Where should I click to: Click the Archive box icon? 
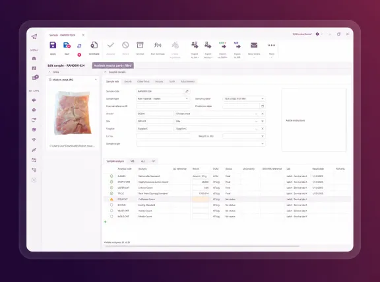click(x=140, y=46)
